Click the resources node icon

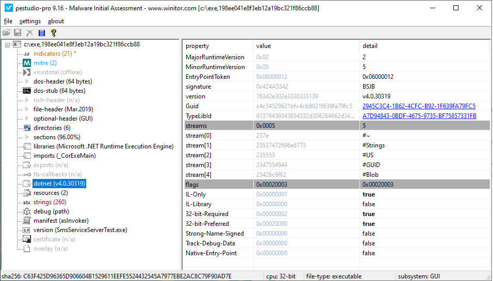(27, 193)
